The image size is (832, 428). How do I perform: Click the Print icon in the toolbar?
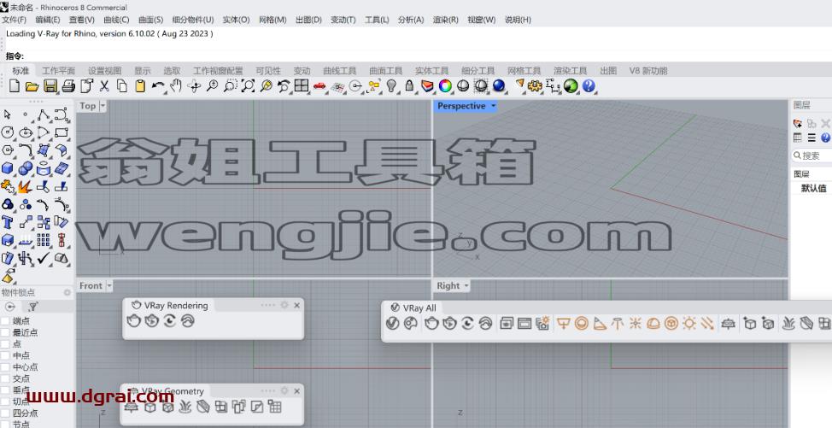pos(68,86)
